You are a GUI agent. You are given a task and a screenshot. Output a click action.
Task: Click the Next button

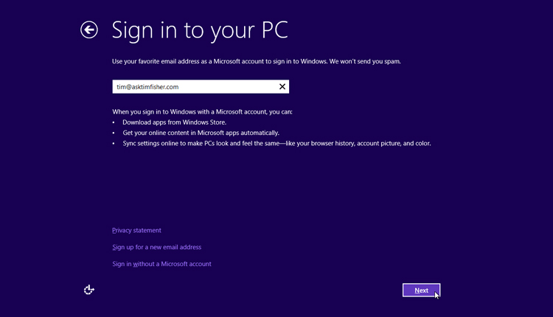421,290
